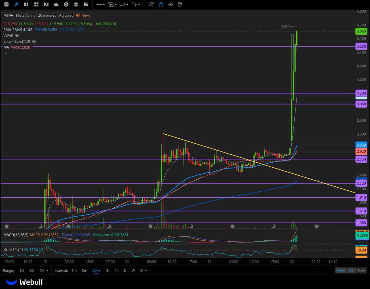Switch interval to 4h
The height and width of the screenshot is (289, 370).
pyautogui.click(x=116, y=271)
